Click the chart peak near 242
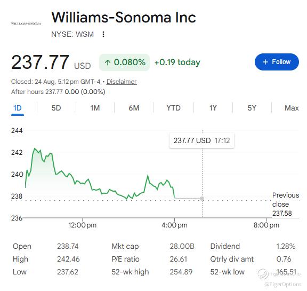This screenshot has width=307, height=291. tap(35, 148)
